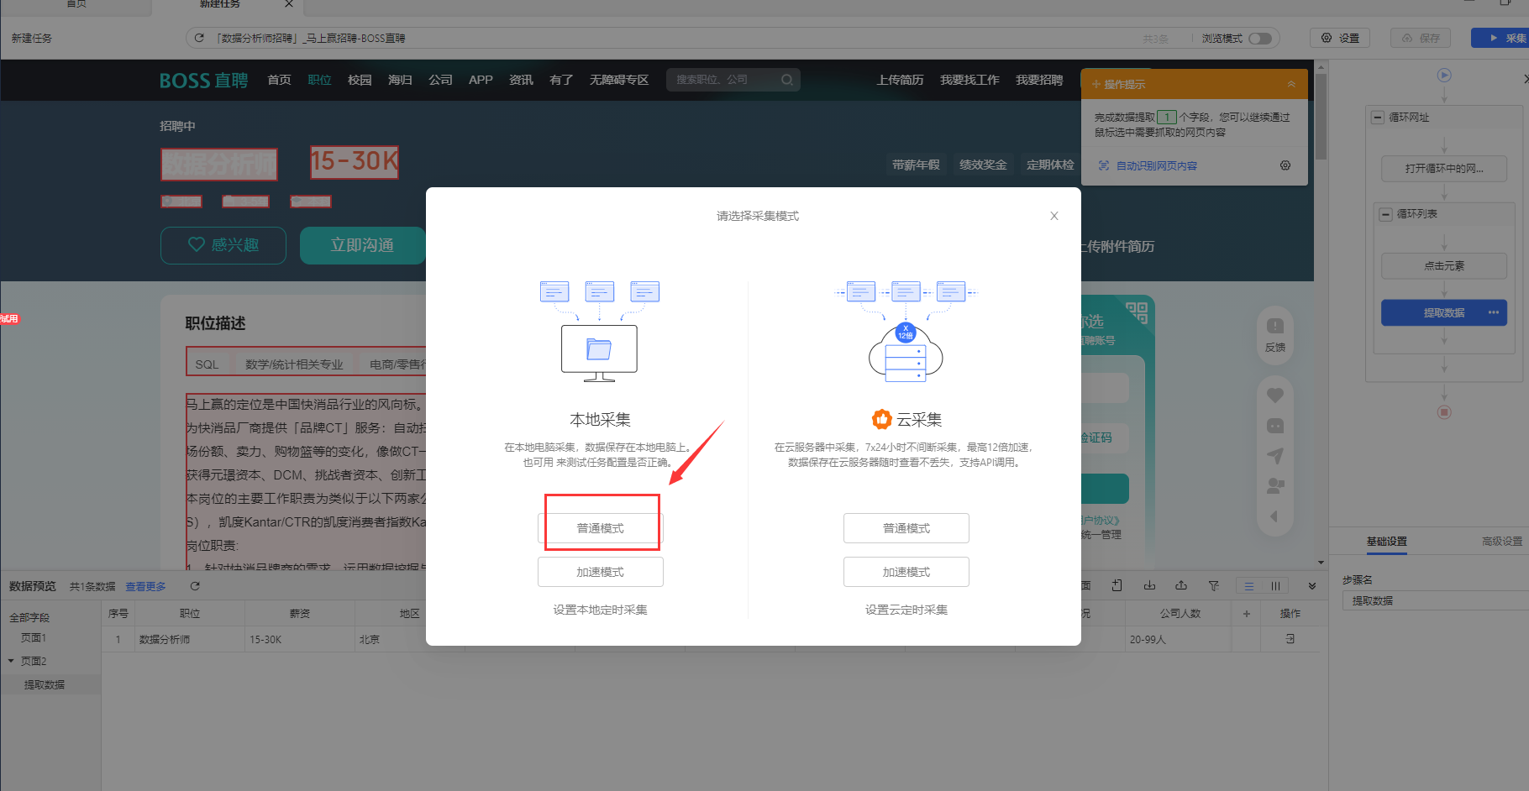
Task: Collapse data preview with double chevron
Action: (1312, 586)
